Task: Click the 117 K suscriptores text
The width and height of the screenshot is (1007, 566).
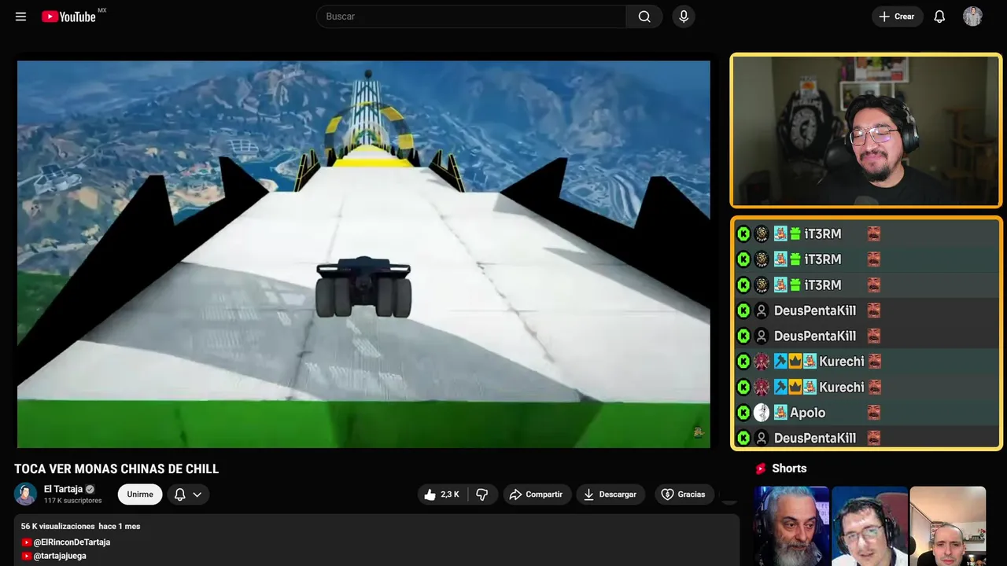Action: (x=73, y=501)
